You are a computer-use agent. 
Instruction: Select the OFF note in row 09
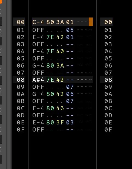click(38, 87)
